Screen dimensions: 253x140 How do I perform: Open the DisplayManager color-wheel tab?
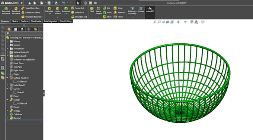pyautogui.click(x=35, y=29)
